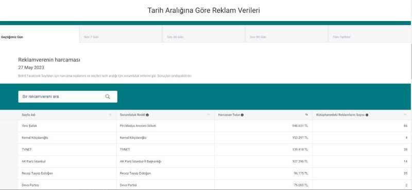Sort by Sayfa Adı column arrow
This screenshot has width=412, height=190.
click(110, 115)
